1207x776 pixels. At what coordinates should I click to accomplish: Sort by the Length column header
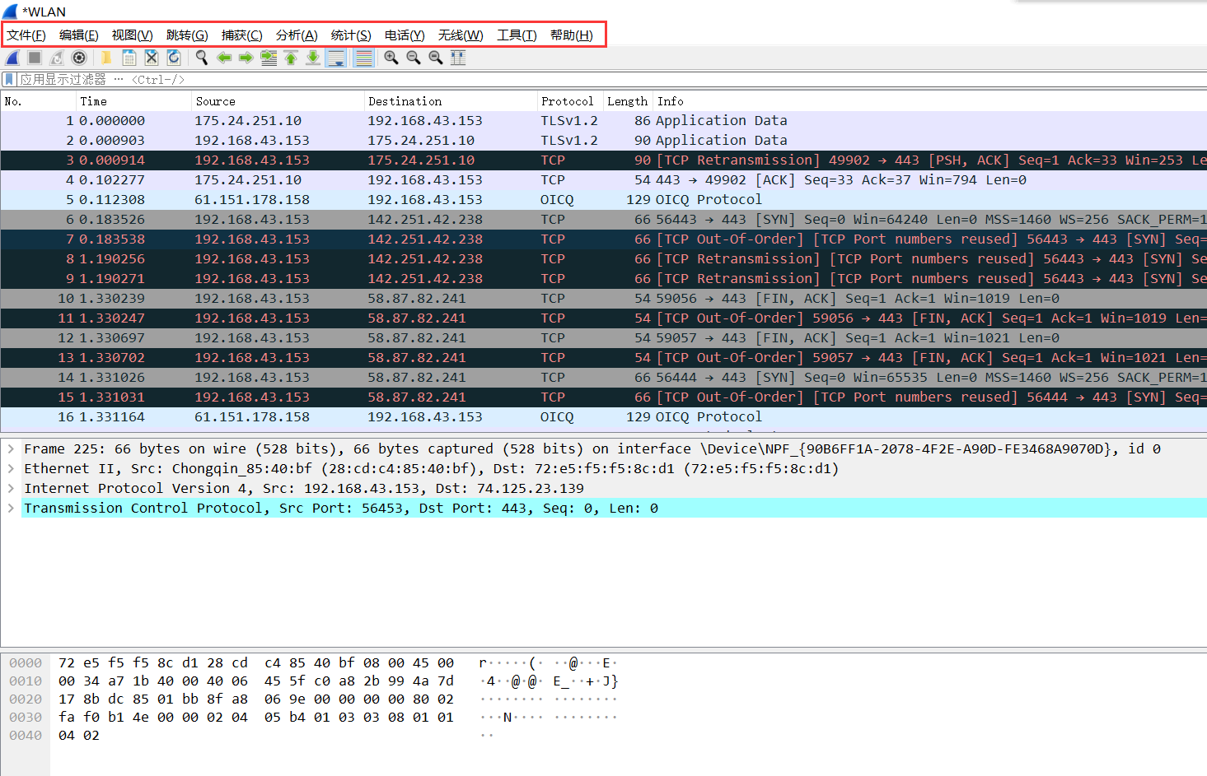[x=628, y=101]
